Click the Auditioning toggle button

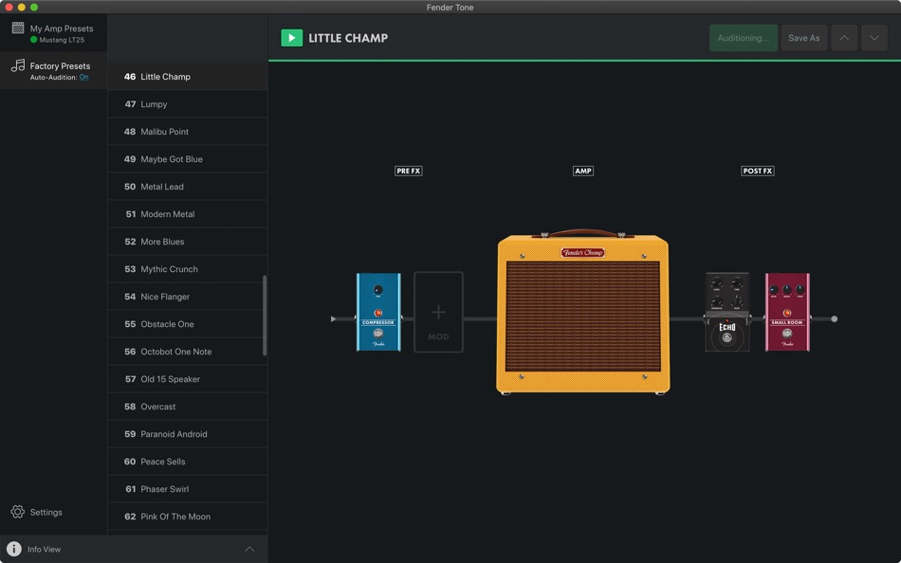coord(743,38)
